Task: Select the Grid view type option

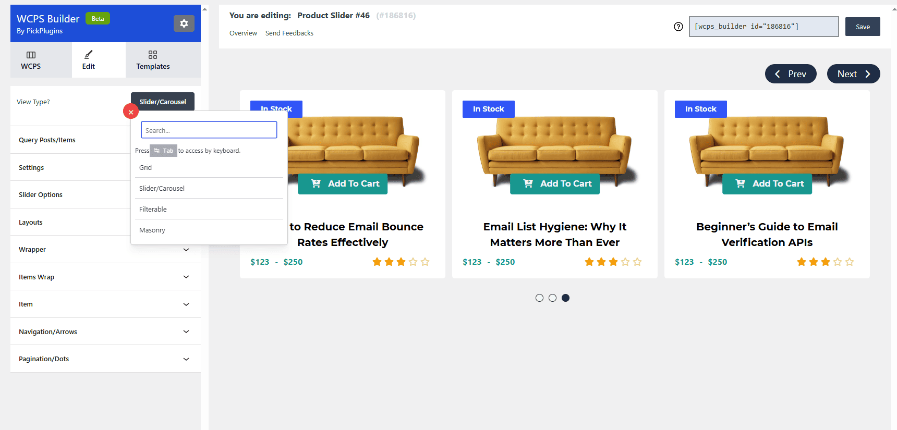Action: coord(145,167)
